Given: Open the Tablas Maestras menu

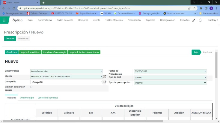Looking at the screenshot, I should 114,20.
